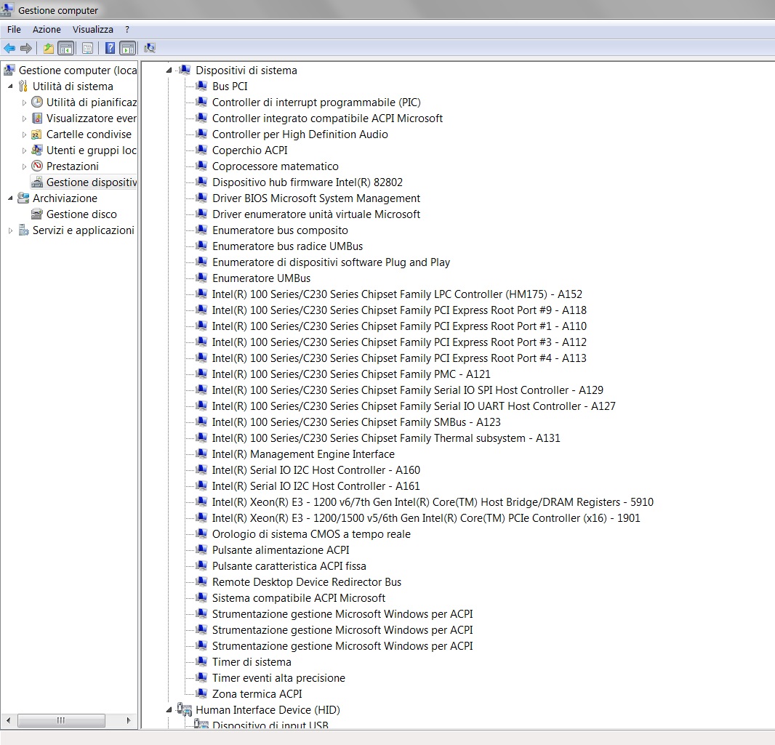The image size is (775, 745).
Task: Expand the Servizi e applicazioni node
Action: (10, 230)
